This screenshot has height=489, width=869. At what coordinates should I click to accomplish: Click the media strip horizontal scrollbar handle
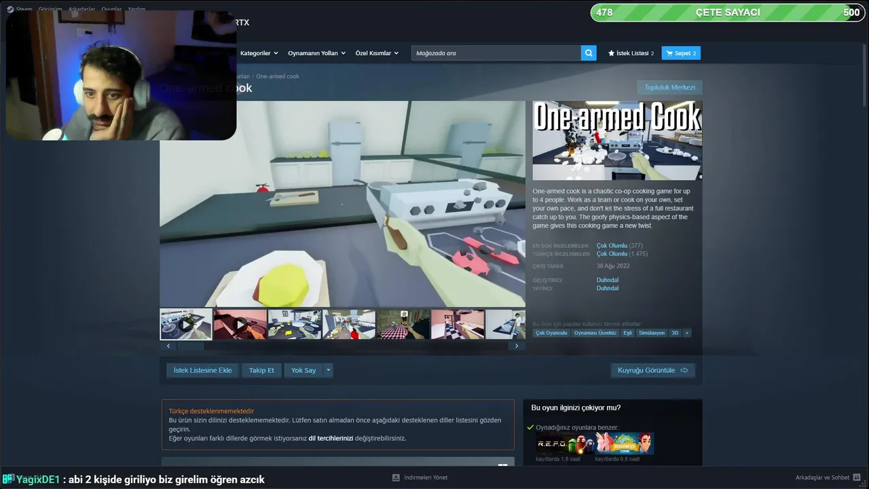[x=191, y=346]
